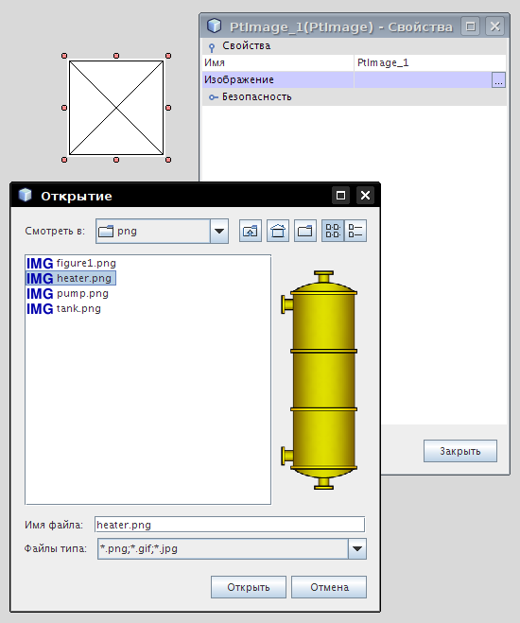Select heater.png file entry
This screenshot has height=623, width=520.
pos(71,278)
